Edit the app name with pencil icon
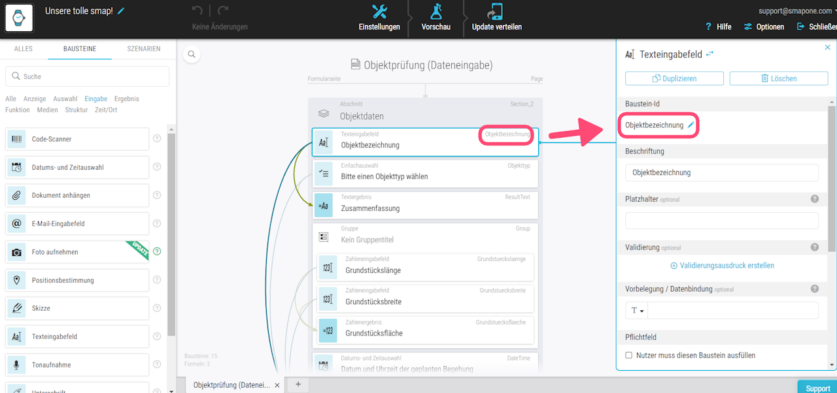The image size is (837, 393). click(x=120, y=11)
